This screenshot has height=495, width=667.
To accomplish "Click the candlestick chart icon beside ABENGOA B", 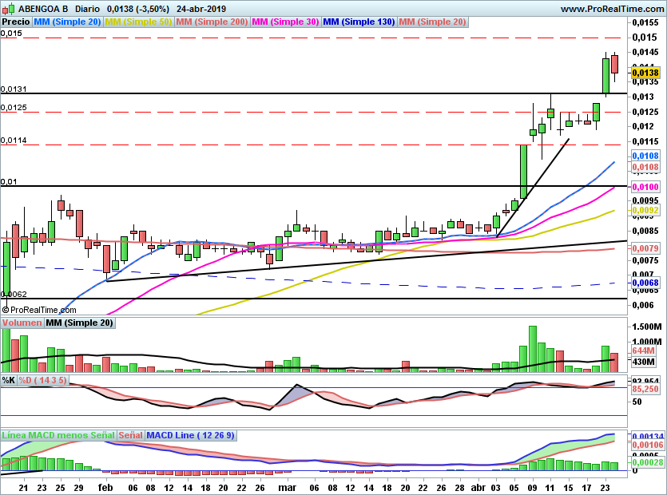I will pyautogui.click(x=9, y=9).
